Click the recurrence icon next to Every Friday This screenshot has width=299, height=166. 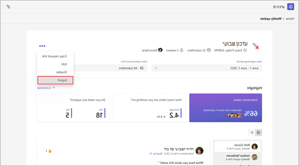(245, 50)
